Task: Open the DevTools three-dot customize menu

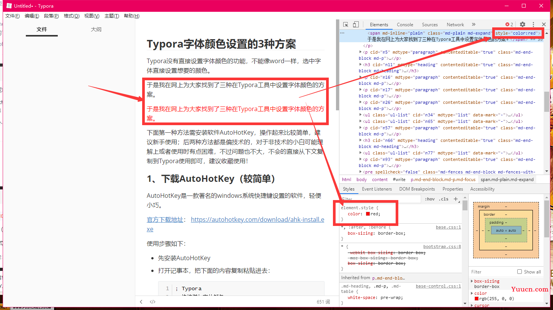Action: 533,24
